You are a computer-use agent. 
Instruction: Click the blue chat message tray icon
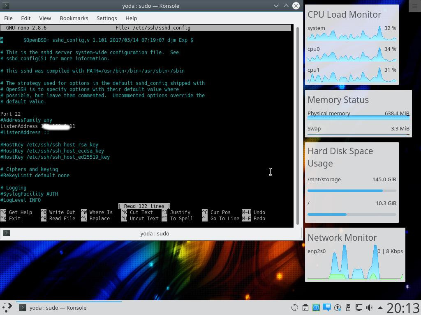point(327,307)
